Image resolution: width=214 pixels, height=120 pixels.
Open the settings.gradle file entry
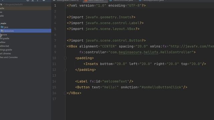[x=6, y=50]
